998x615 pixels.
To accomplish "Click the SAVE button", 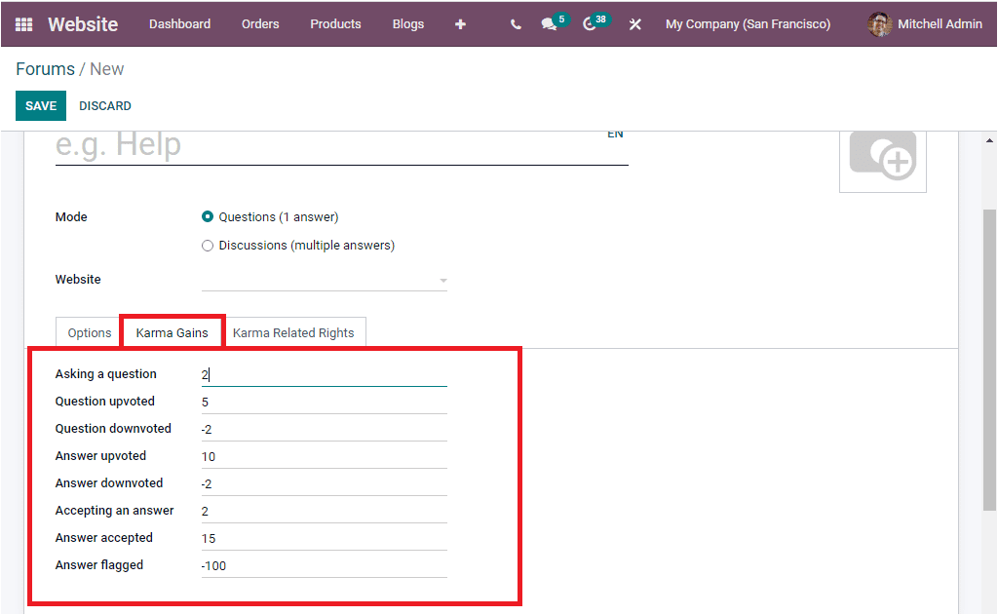I will pyautogui.click(x=40, y=105).
